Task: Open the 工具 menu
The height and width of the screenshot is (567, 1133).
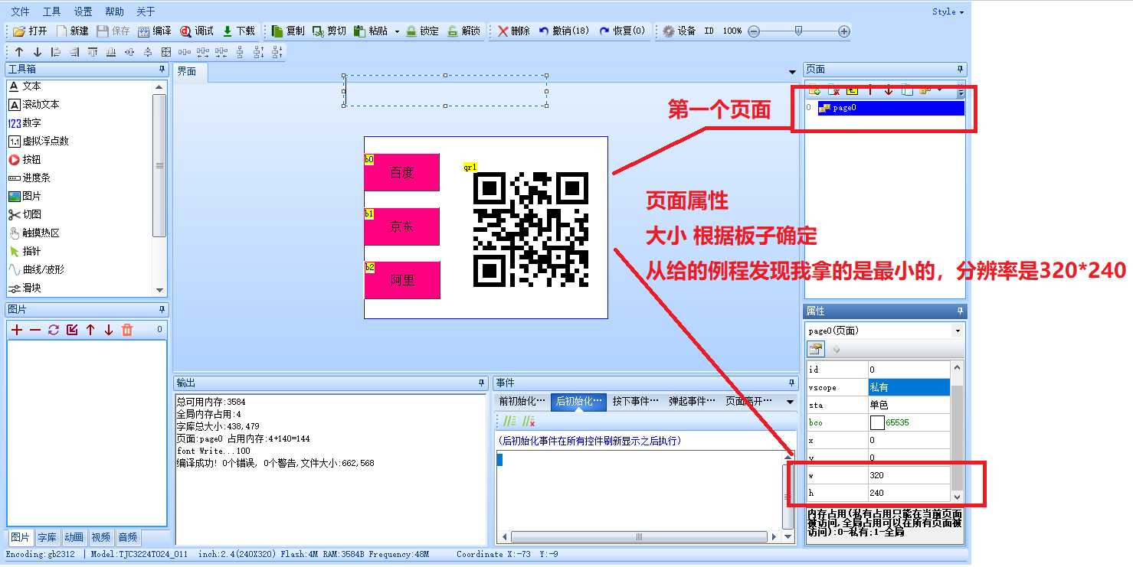Action: point(52,11)
